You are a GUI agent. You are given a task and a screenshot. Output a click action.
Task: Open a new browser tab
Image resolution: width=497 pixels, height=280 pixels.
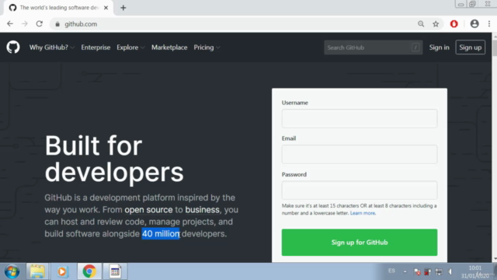[x=123, y=8]
